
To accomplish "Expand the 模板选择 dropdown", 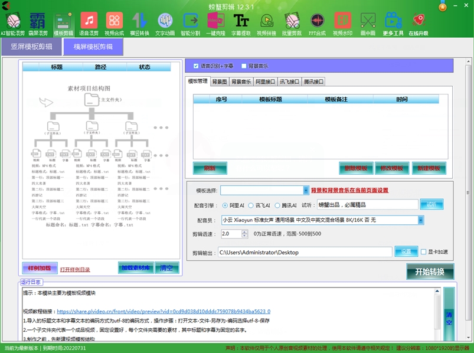I will pyautogui.click(x=306, y=190).
